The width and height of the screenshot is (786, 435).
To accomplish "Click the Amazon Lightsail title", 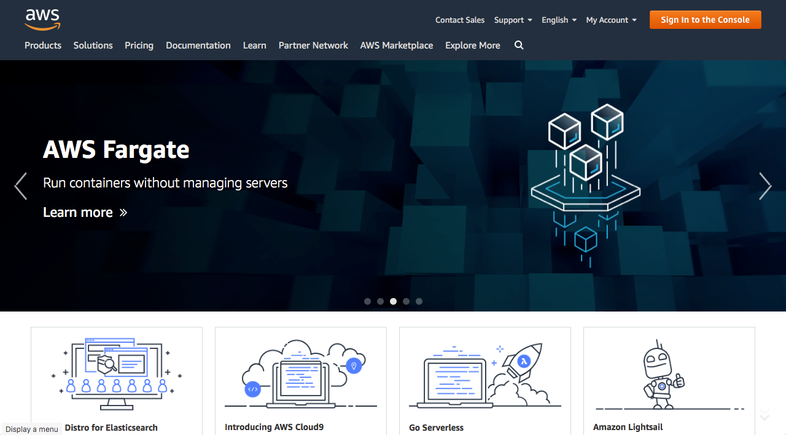I will (628, 427).
